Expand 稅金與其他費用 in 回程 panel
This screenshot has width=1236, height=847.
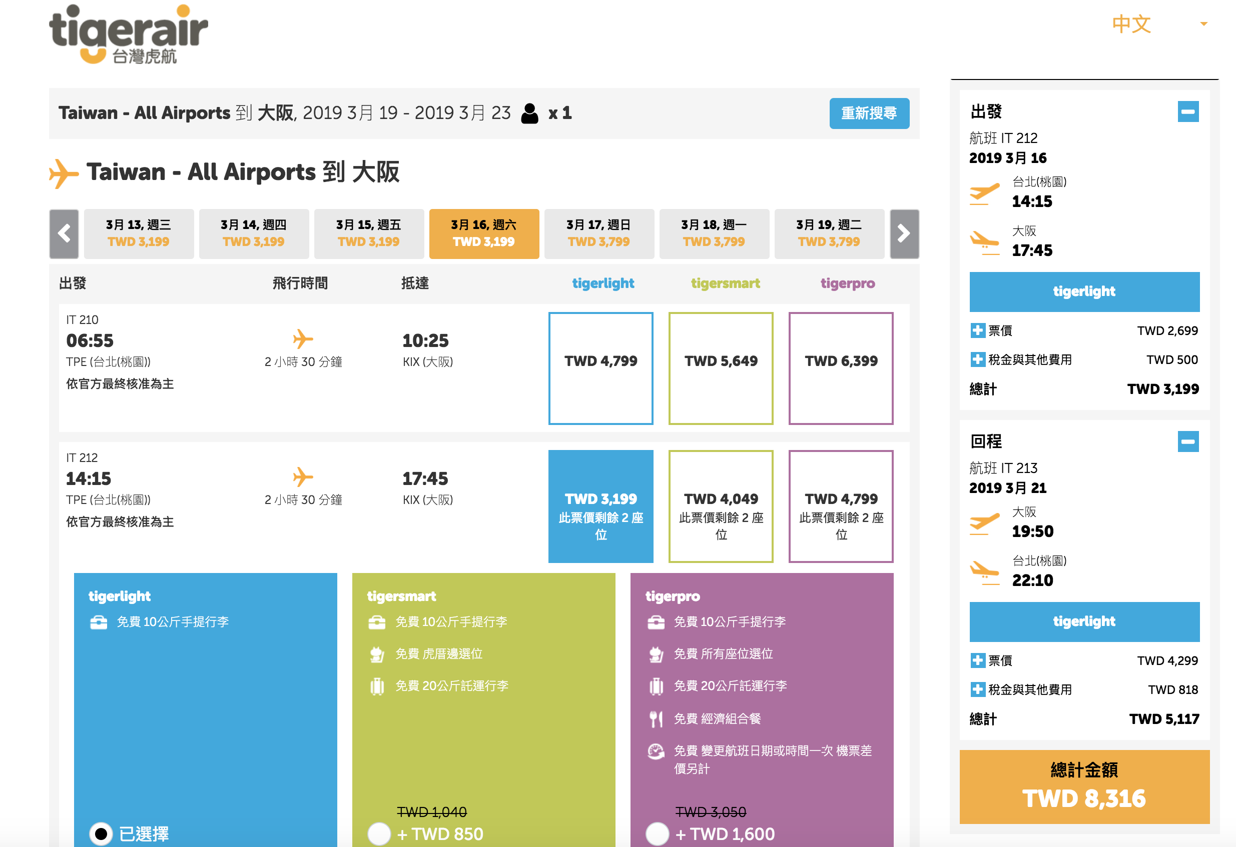click(977, 689)
